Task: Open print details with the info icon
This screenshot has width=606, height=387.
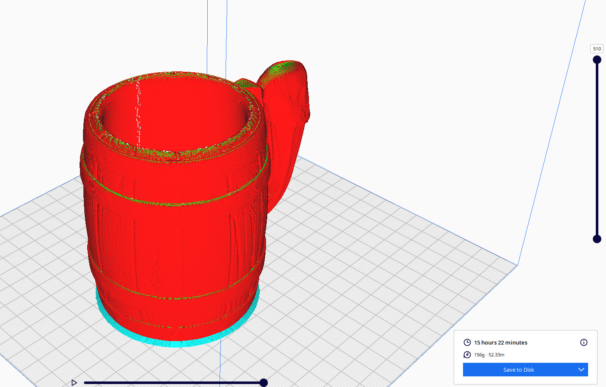Action: click(585, 342)
